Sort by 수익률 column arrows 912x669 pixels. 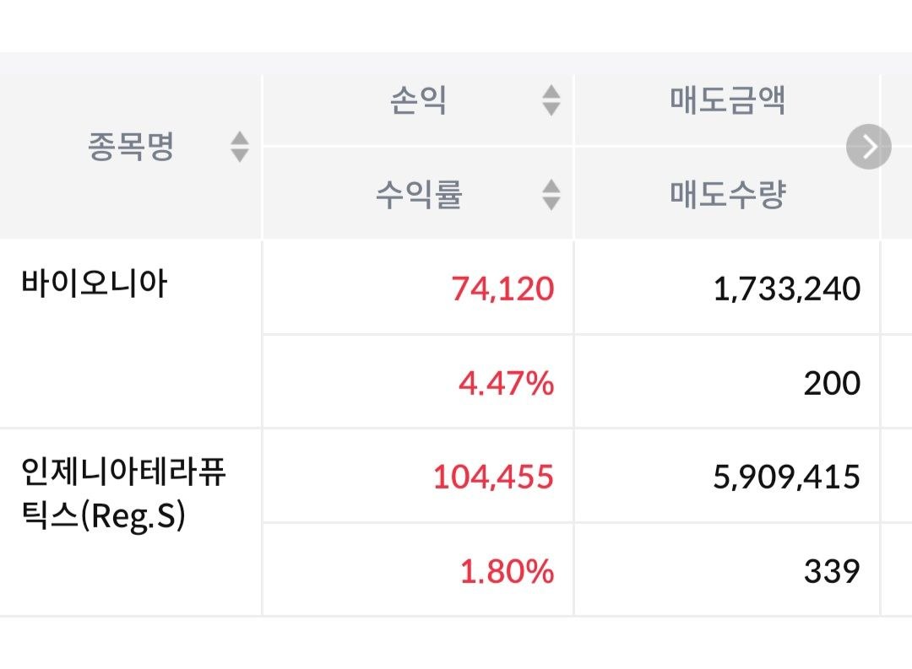[x=551, y=195]
